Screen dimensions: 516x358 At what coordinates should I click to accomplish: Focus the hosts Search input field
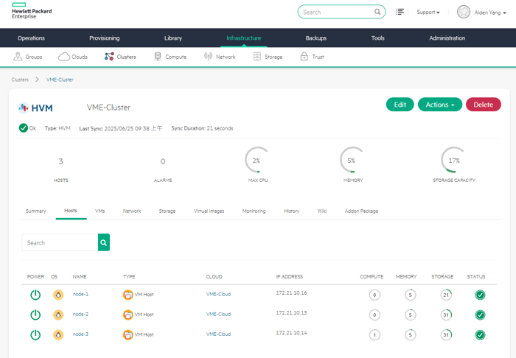pyautogui.click(x=60, y=242)
